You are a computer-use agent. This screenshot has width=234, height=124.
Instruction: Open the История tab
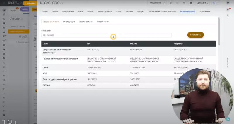coord(129,11)
